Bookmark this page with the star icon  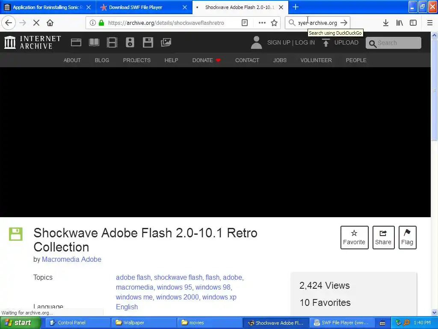pos(274,23)
